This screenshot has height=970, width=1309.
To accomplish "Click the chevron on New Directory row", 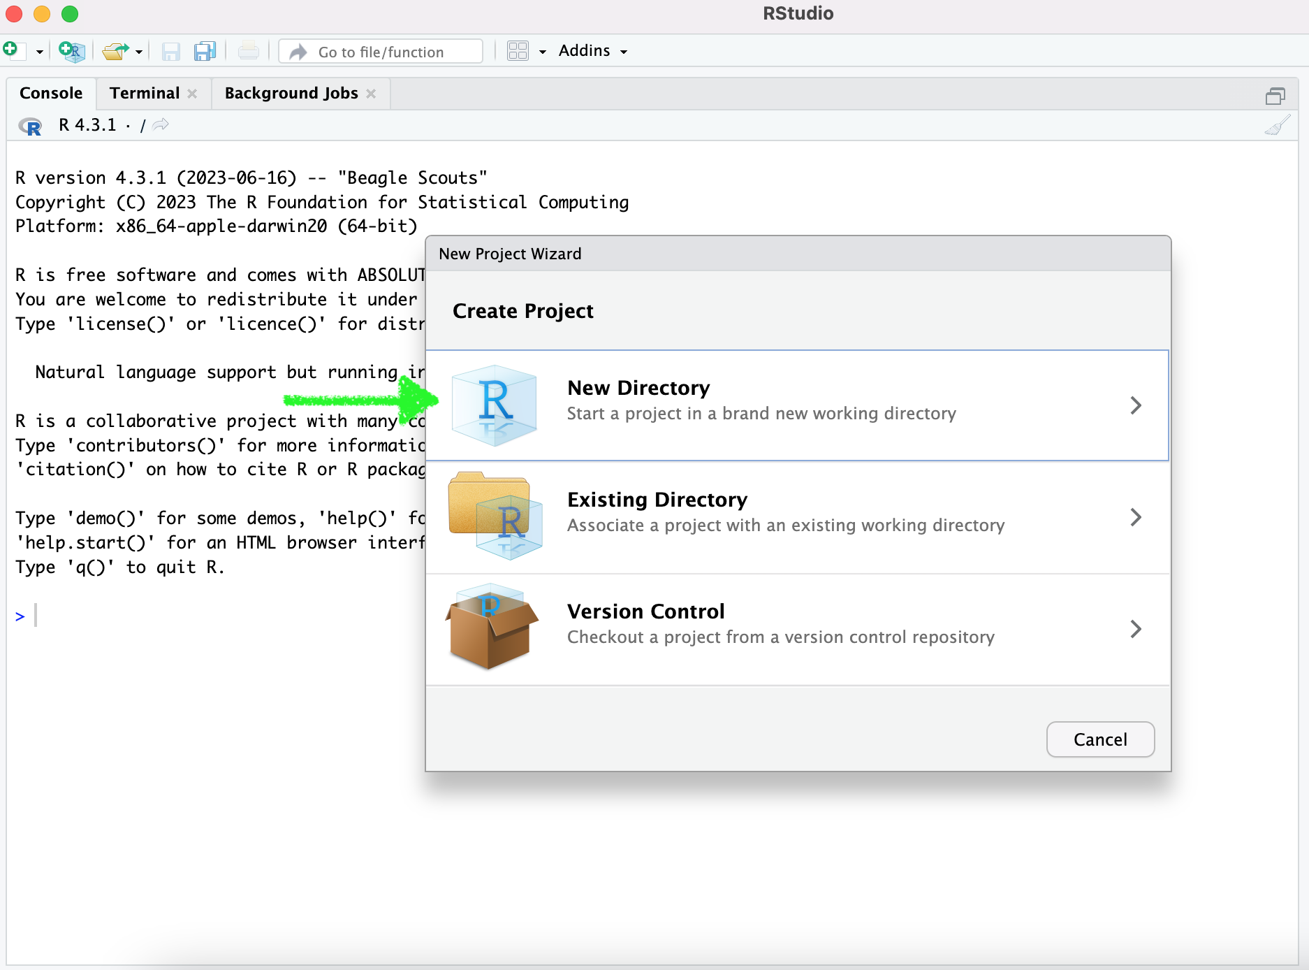I will click(x=1136, y=405).
